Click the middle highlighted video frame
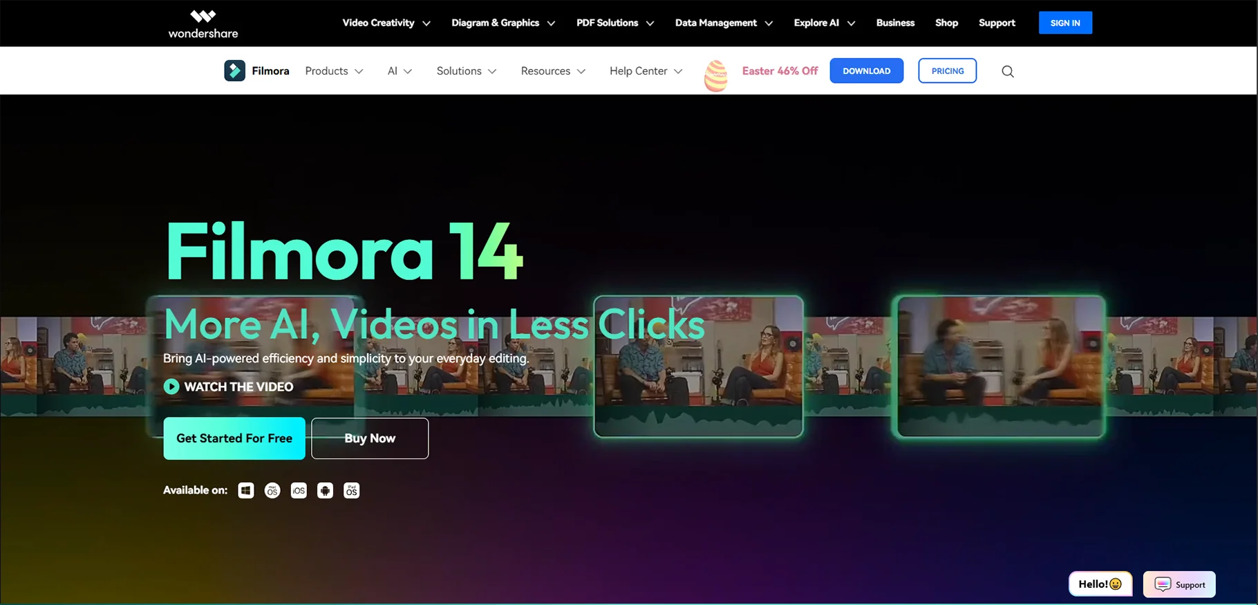 (x=698, y=366)
